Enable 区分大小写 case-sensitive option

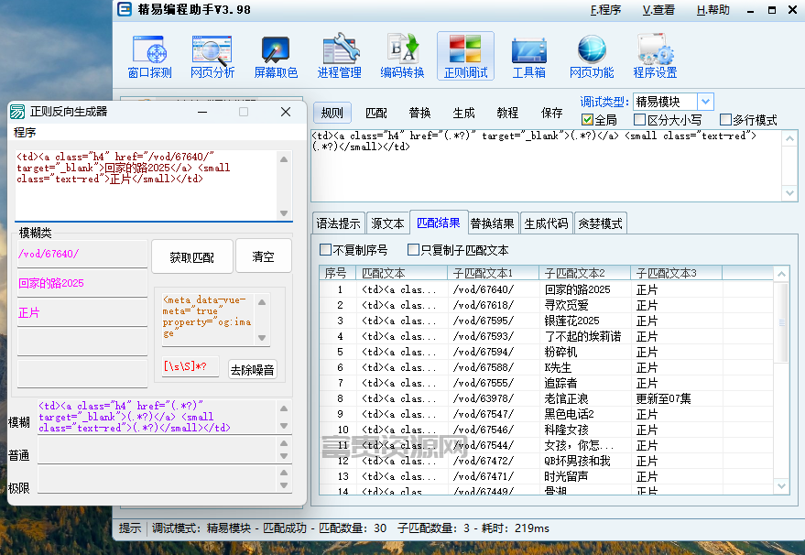[x=639, y=120]
